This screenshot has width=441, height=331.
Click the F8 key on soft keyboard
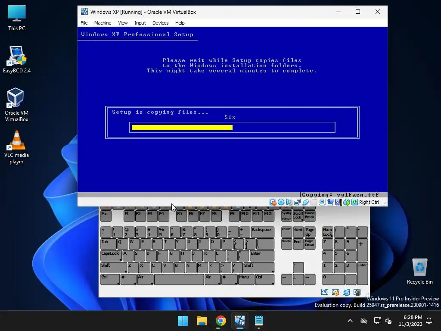click(216, 216)
